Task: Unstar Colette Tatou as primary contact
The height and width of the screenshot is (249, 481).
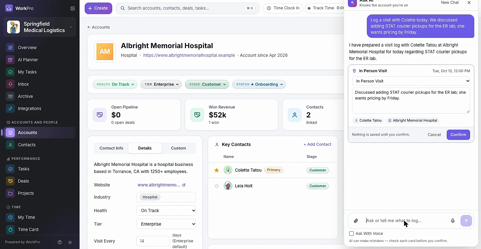Action: point(216,170)
